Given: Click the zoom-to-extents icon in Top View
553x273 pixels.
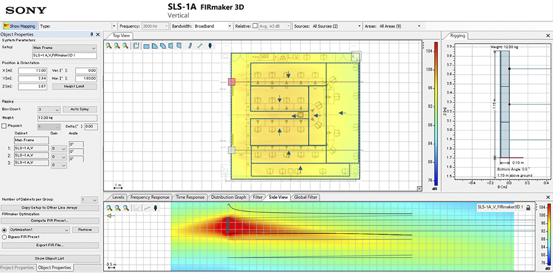Looking at the screenshot, I should [x=135, y=46].
